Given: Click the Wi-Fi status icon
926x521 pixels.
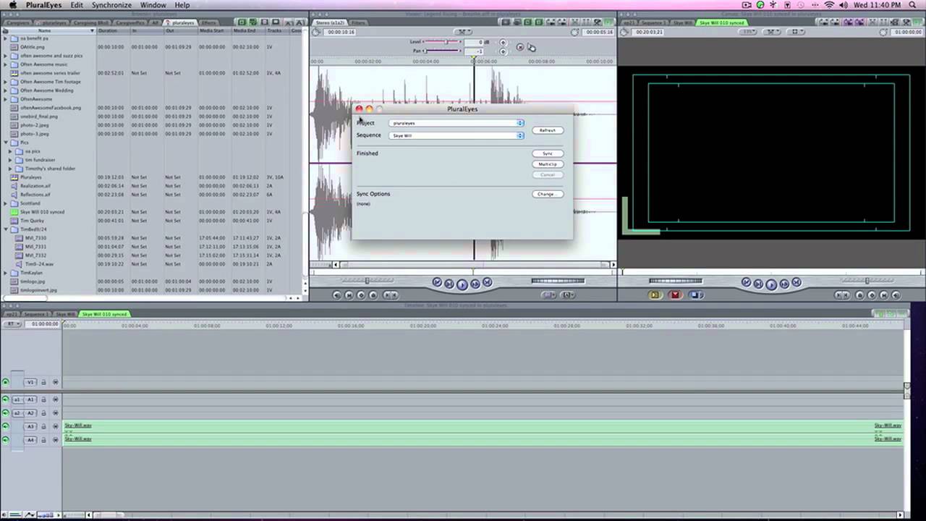Looking at the screenshot, I should click(x=829, y=5).
